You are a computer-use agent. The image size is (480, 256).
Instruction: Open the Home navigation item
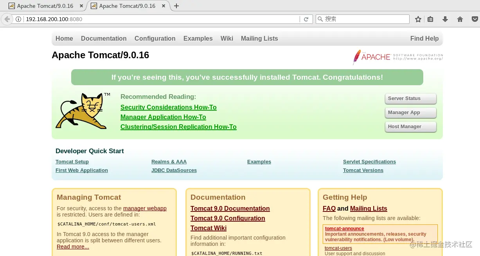coord(64,38)
